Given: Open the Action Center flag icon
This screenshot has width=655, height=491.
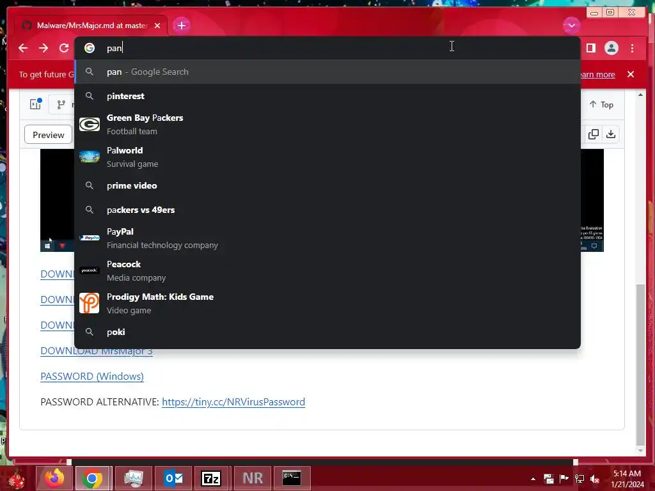Looking at the screenshot, I should (564, 479).
